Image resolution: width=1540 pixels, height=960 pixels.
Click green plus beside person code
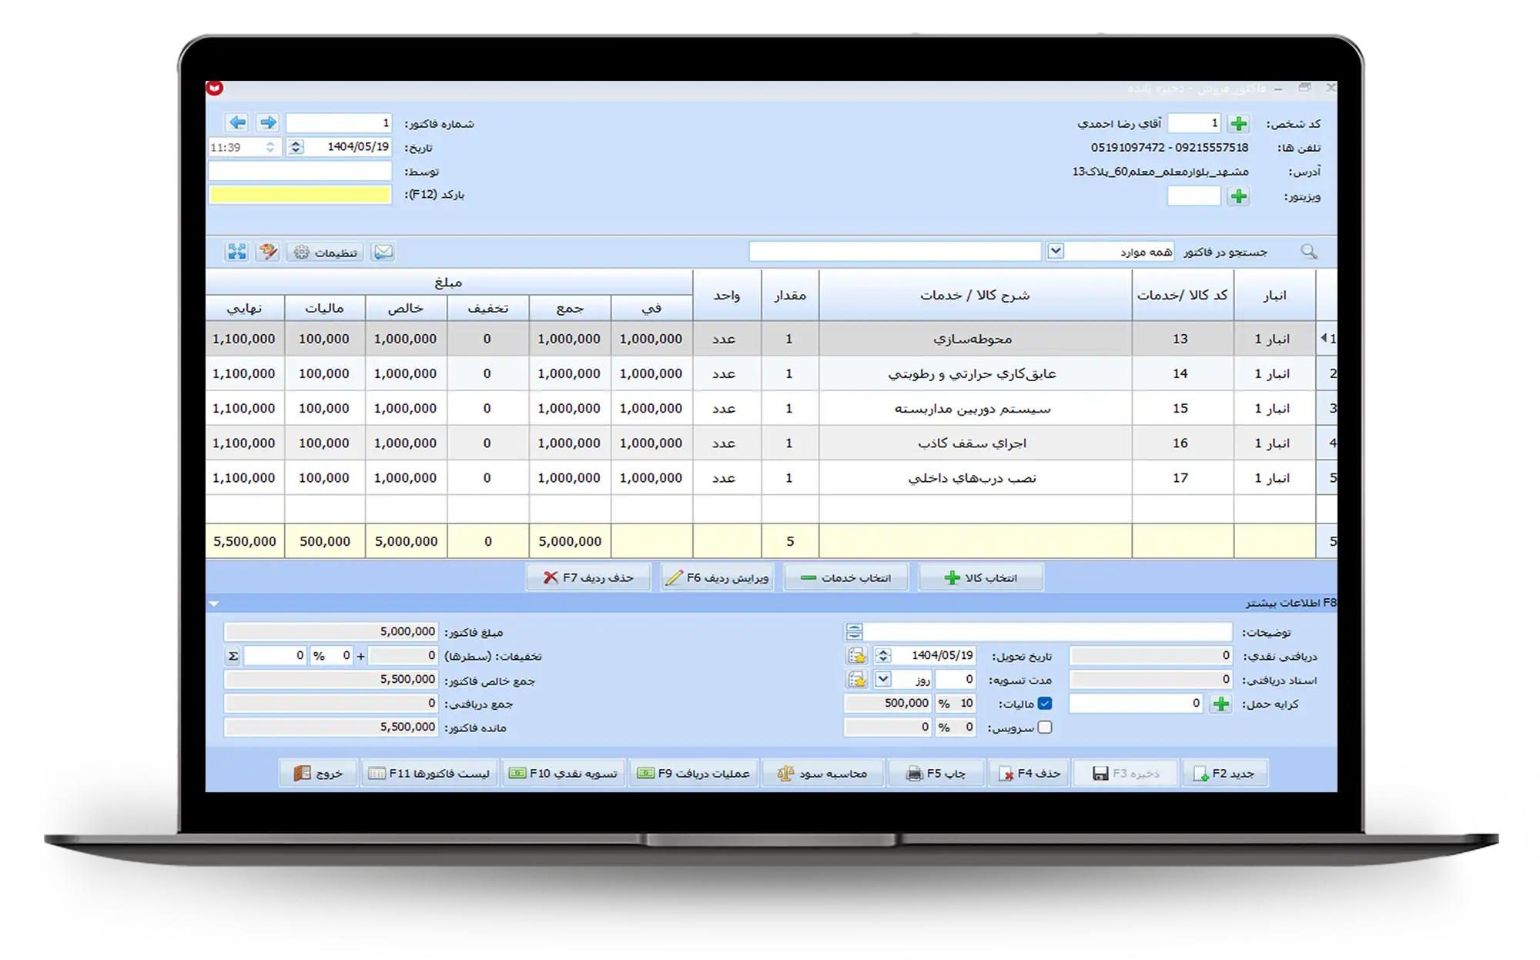(x=1238, y=123)
